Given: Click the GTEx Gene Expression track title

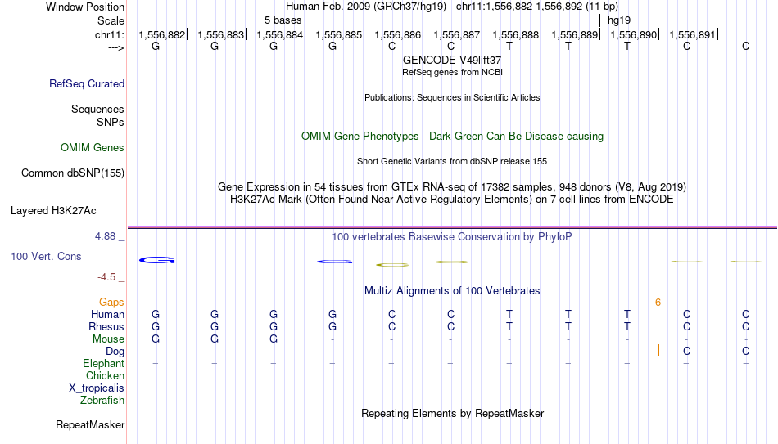Looking at the screenshot, I should point(452,186).
